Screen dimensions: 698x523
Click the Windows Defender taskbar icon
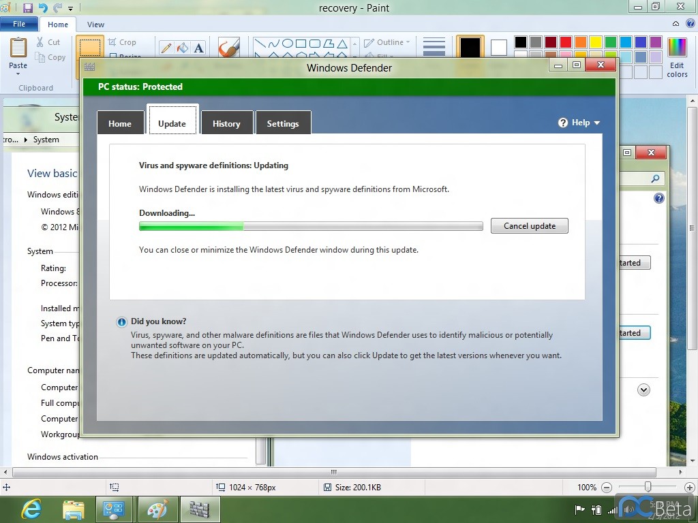199,509
